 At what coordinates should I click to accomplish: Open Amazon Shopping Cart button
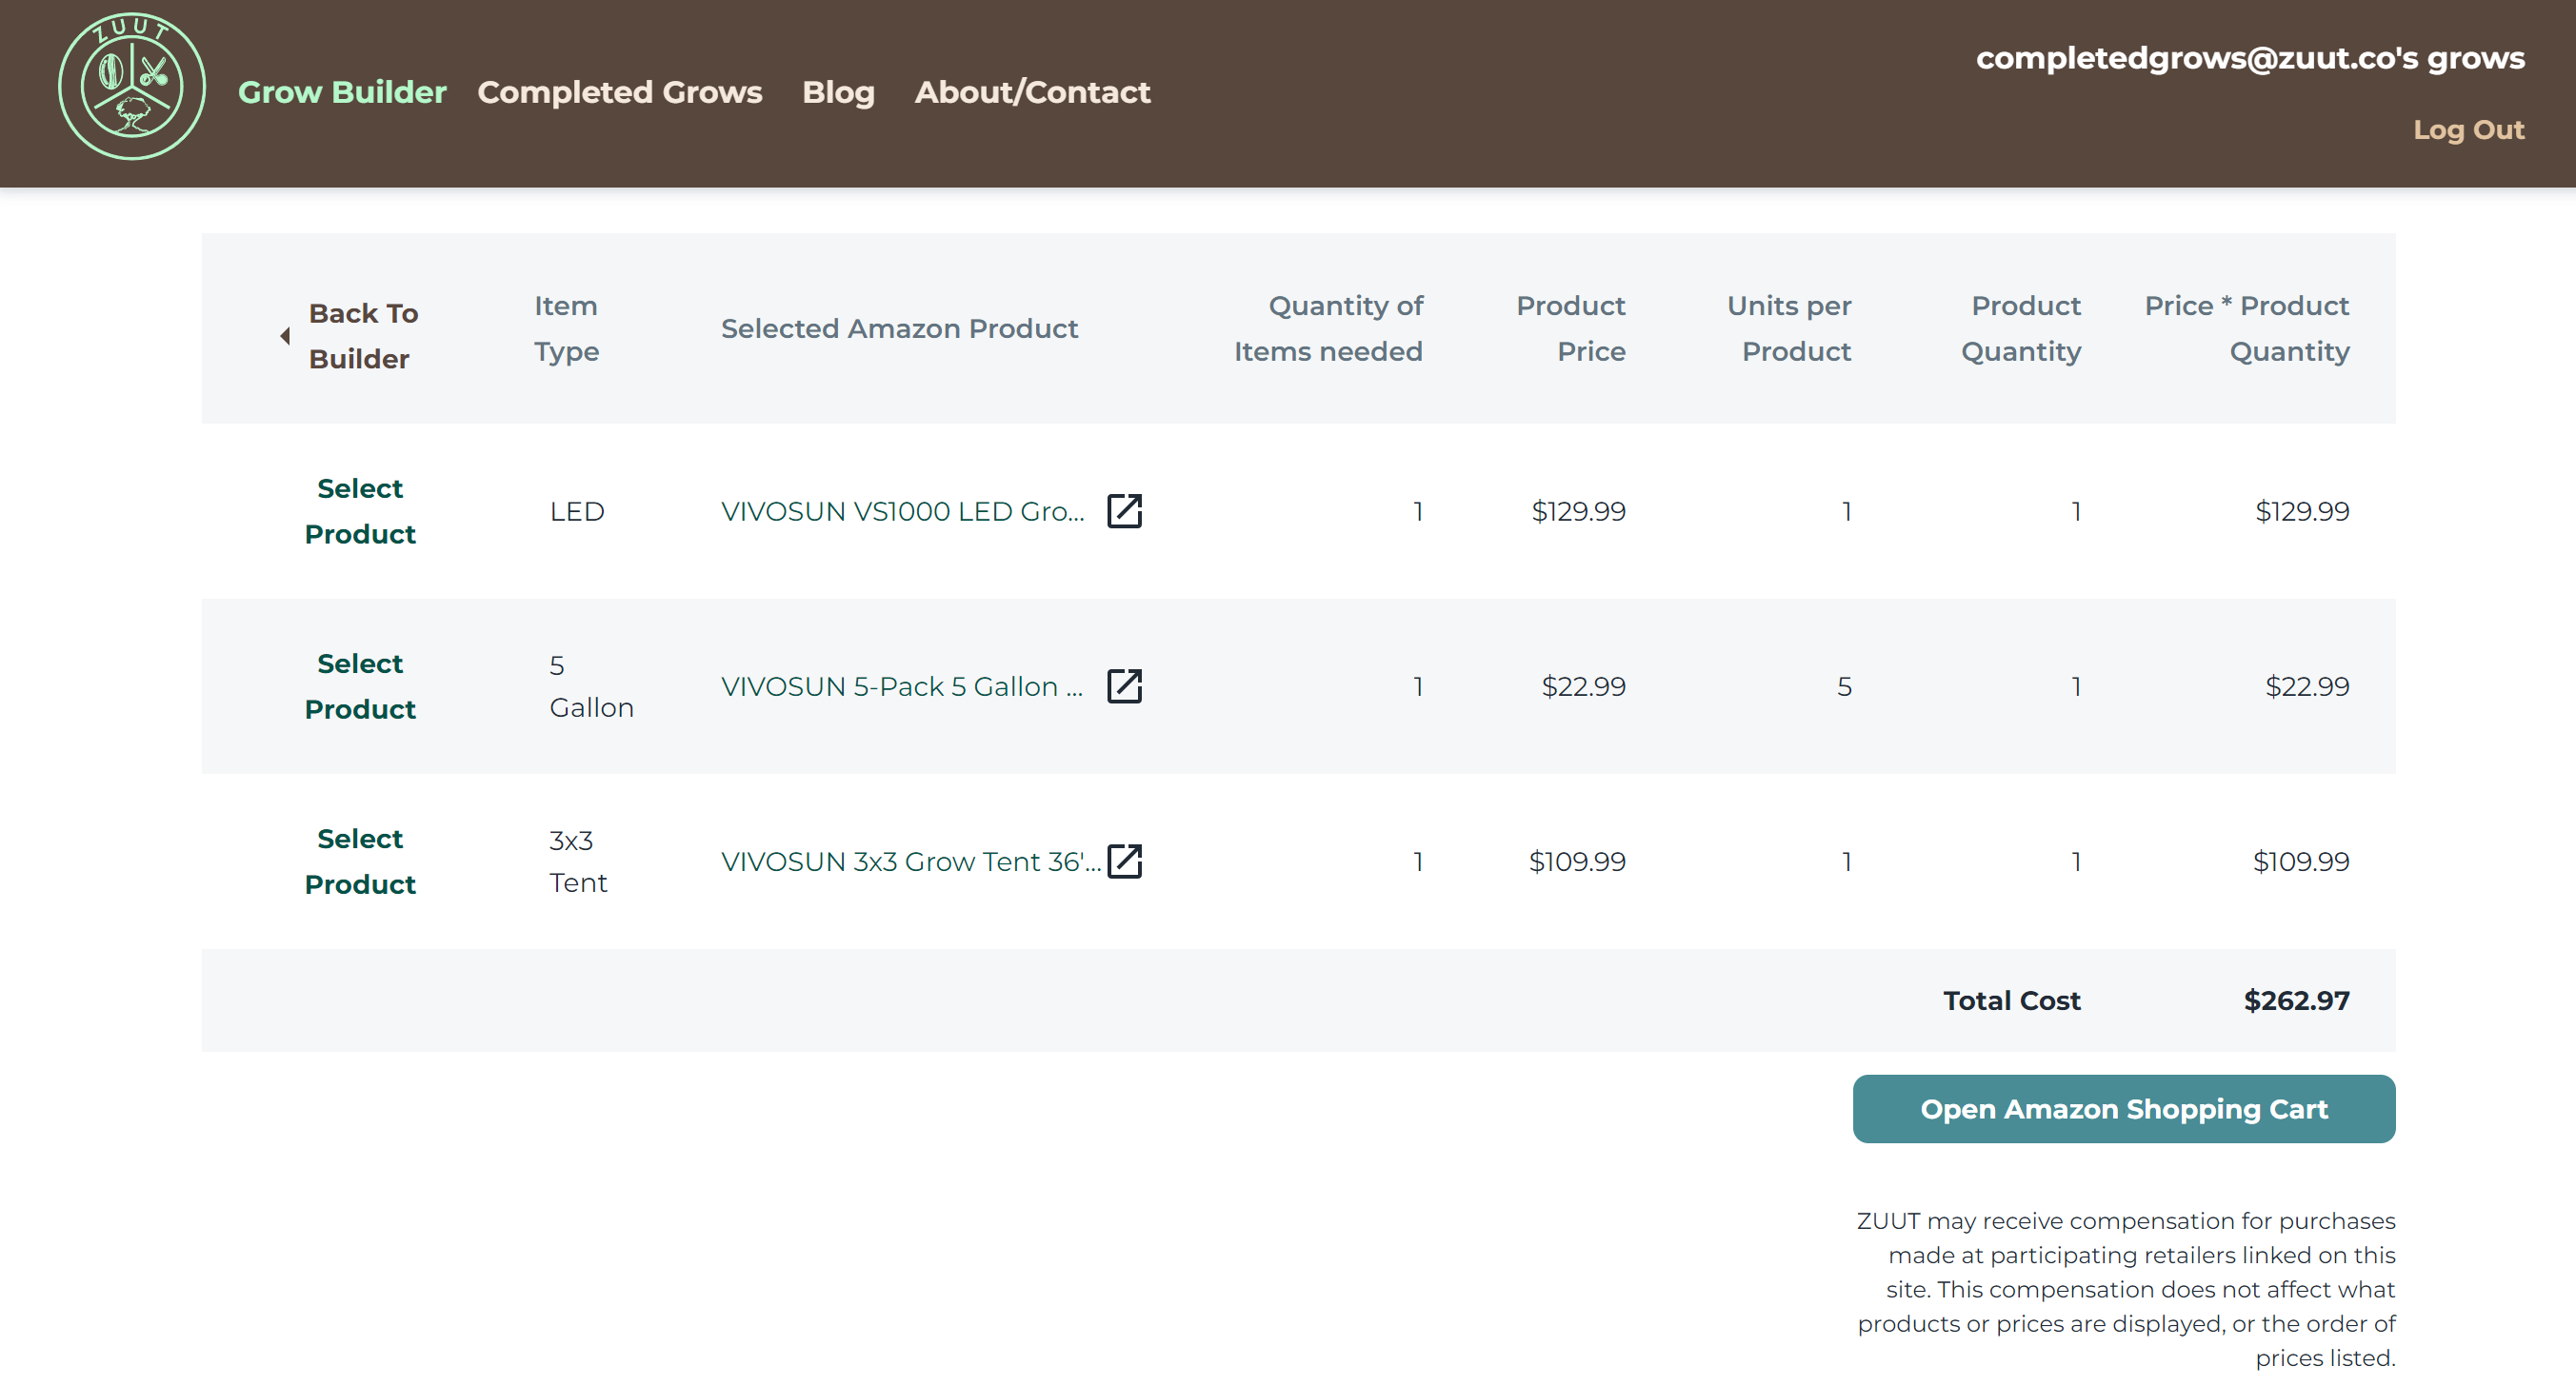pos(2123,1108)
